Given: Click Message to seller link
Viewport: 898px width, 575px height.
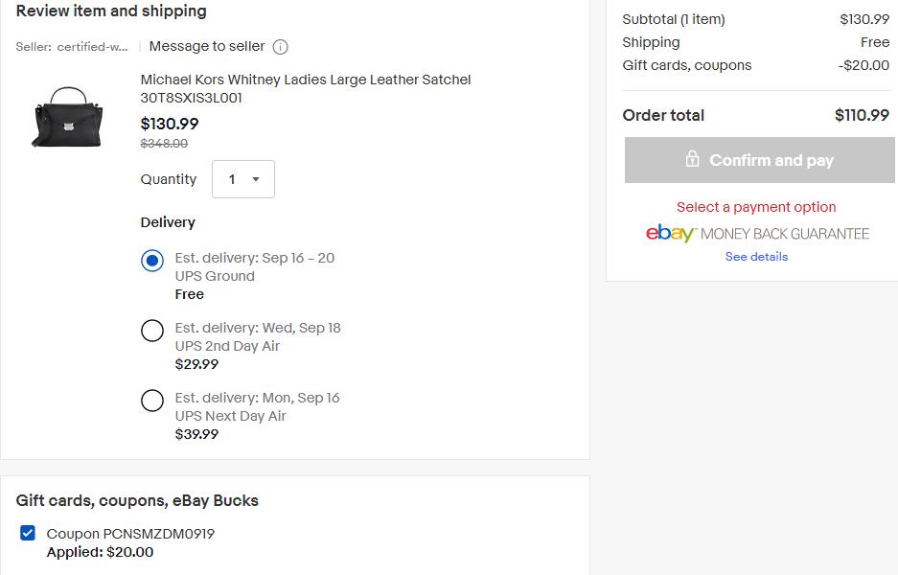Looking at the screenshot, I should tap(207, 46).
